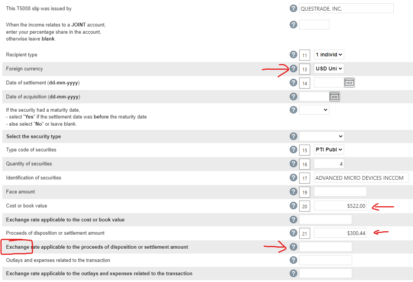The height and width of the screenshot is (282, 413).
Task: Open calendar picker for Date of acquisition
Action: (335, 97)
